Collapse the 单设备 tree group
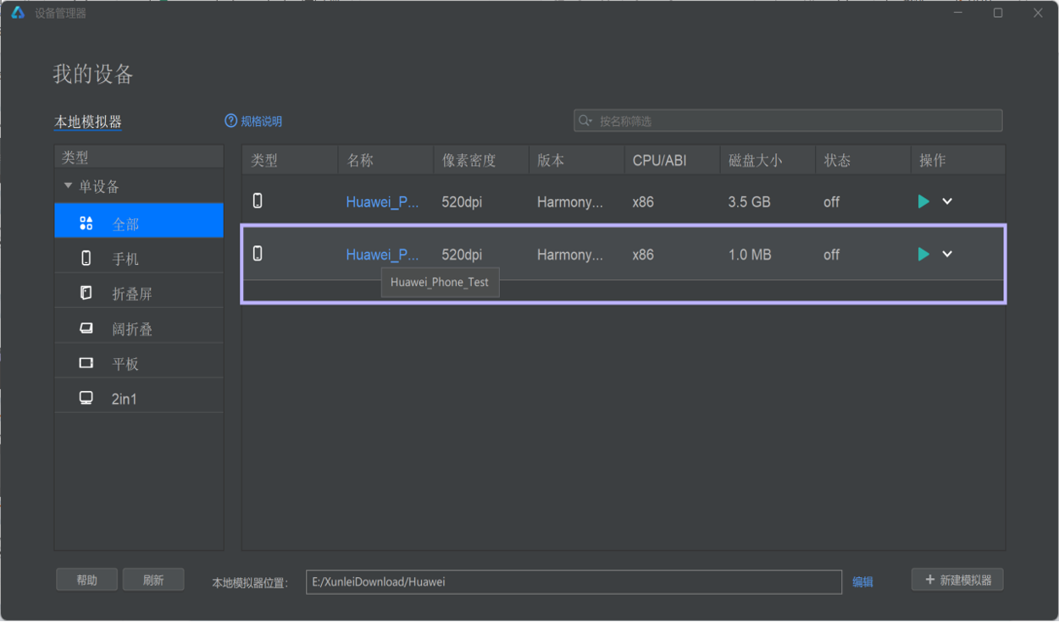Viewport: 1059px width, 622px height. 69,186
